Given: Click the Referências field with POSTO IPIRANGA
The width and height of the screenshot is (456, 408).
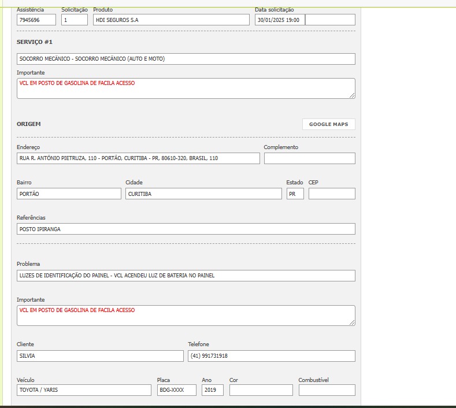Looking at the screenshot, I should pos(186,229).
